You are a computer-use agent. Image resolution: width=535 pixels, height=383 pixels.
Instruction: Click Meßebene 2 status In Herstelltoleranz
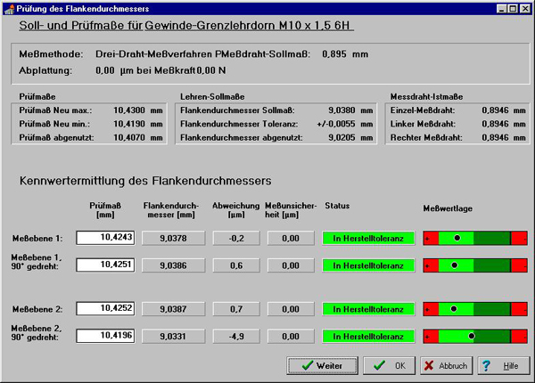[x=368, y=309]
